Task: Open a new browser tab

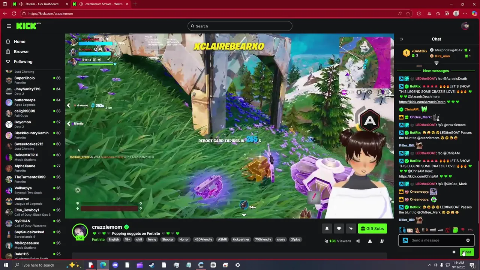Action: coord(135,4)
